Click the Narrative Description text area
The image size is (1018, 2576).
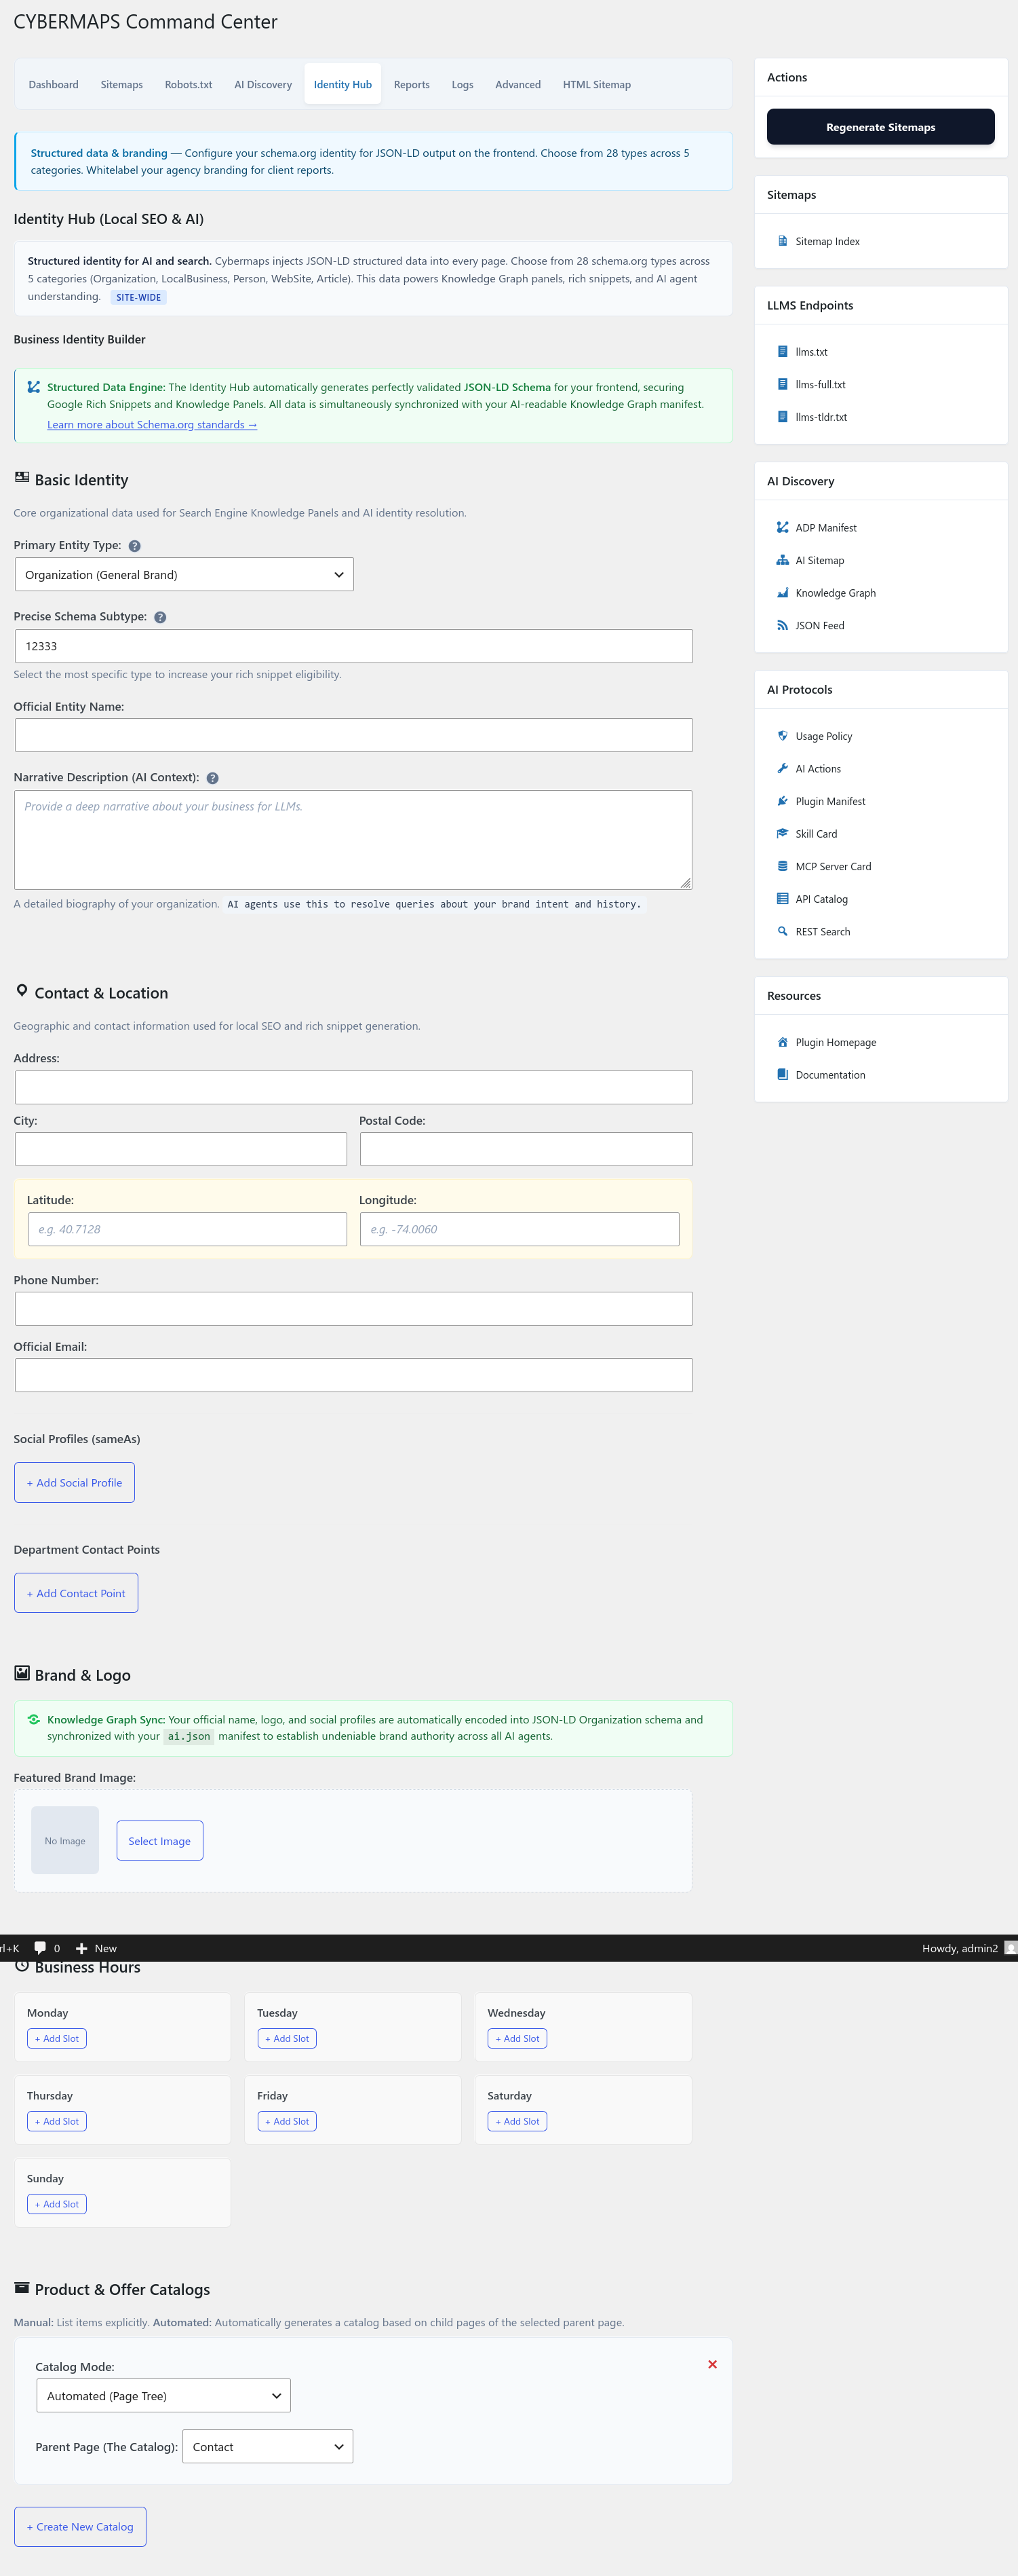pos(353,840)
